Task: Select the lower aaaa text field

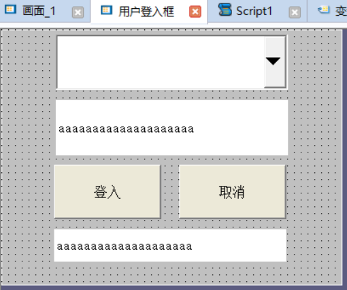Action: click(170, 246)
